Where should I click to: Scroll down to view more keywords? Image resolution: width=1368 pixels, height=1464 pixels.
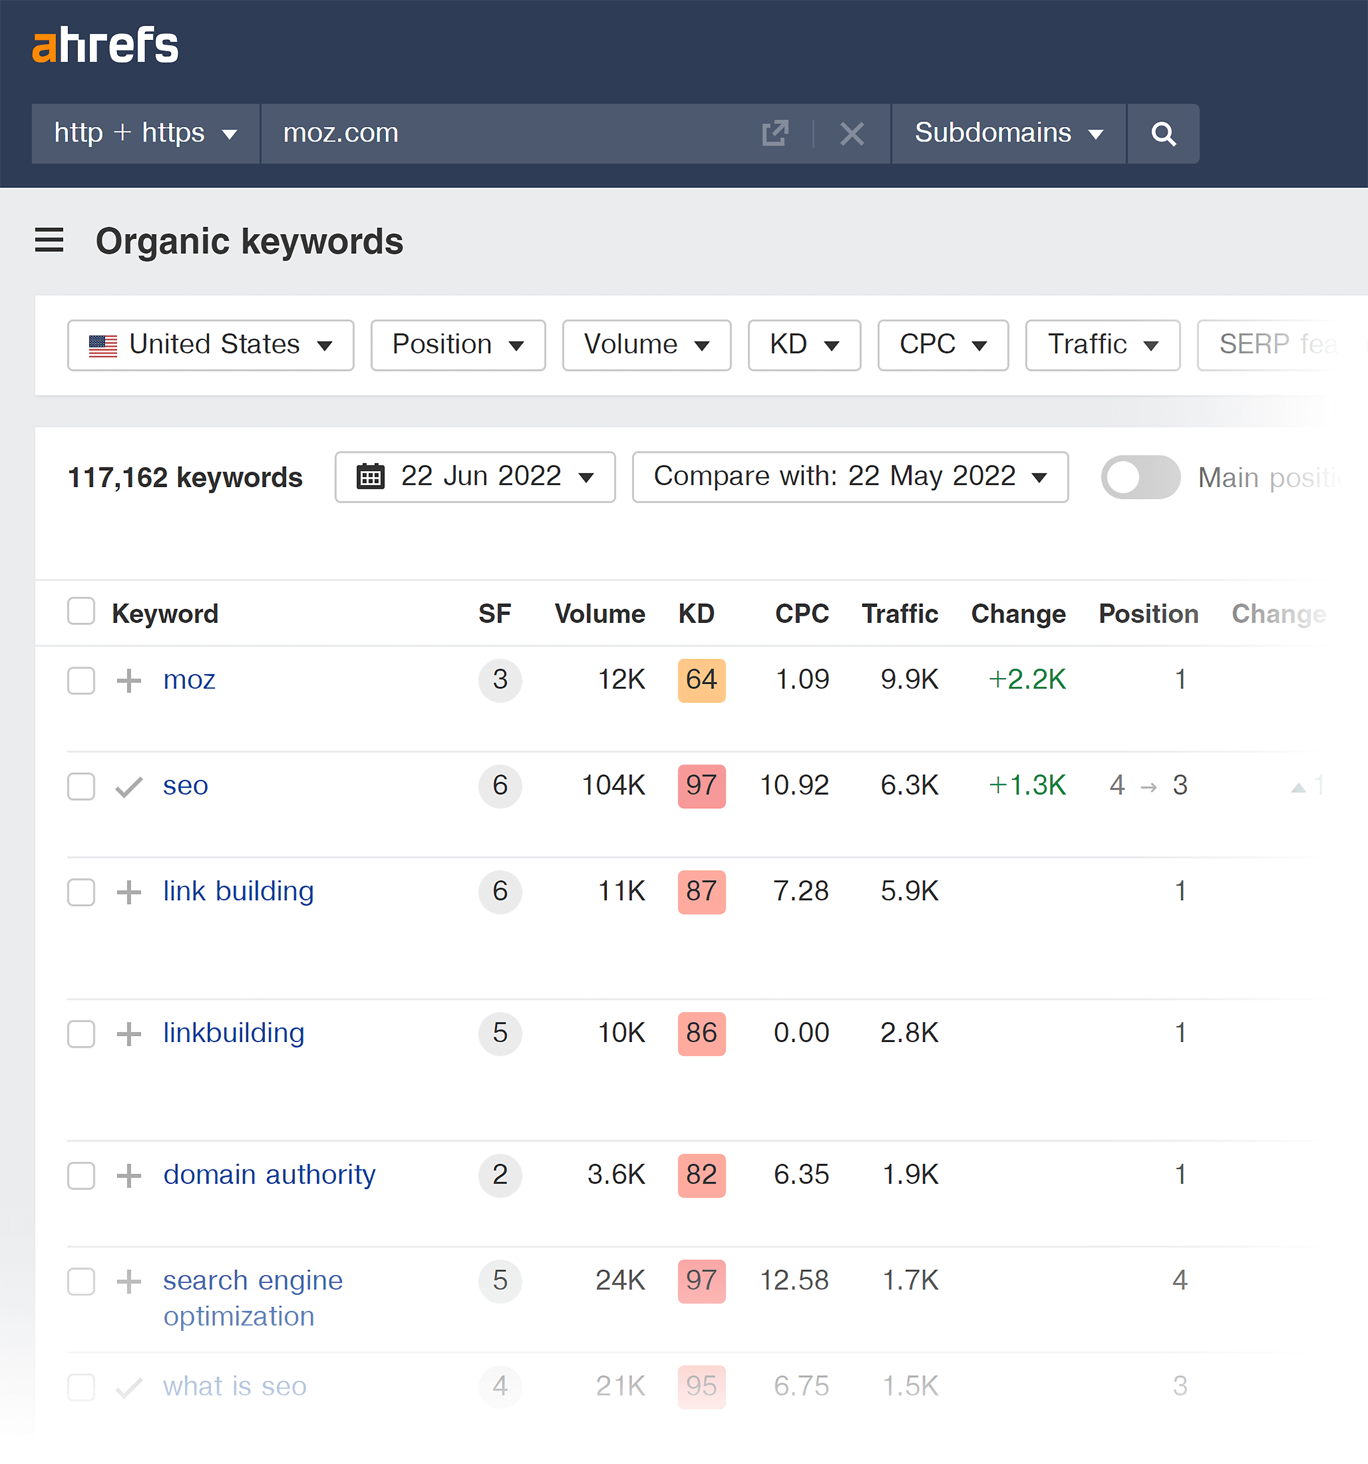coord(684,1414)
